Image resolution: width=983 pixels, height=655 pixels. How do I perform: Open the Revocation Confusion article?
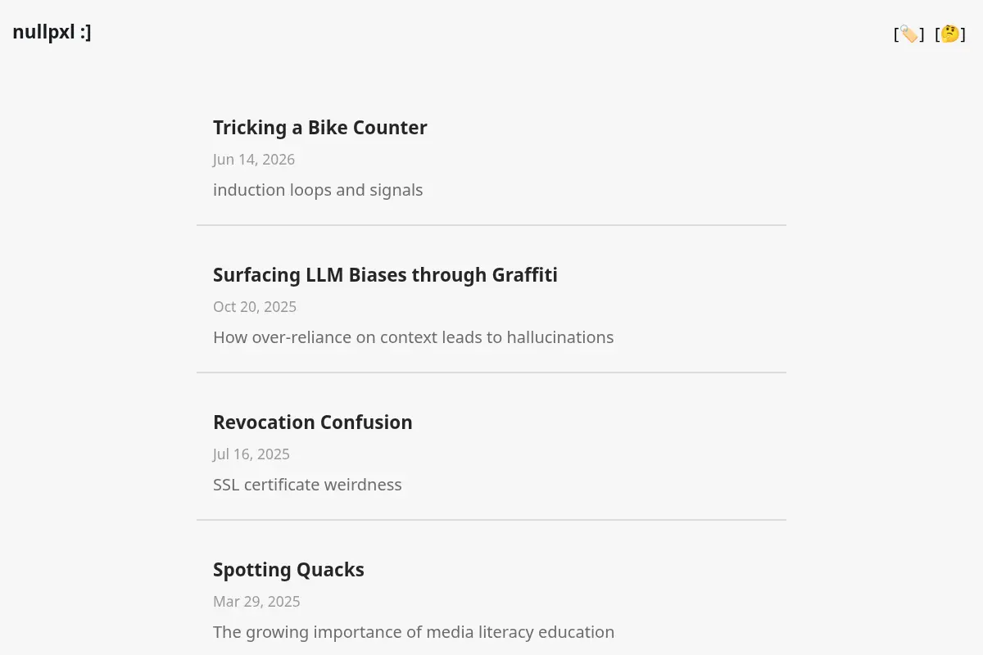[313, 422]
